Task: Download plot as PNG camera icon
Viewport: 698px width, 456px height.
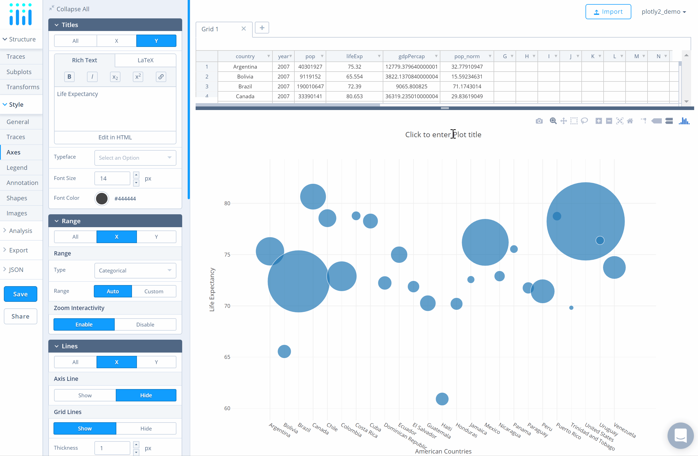Action: (539, 121)
